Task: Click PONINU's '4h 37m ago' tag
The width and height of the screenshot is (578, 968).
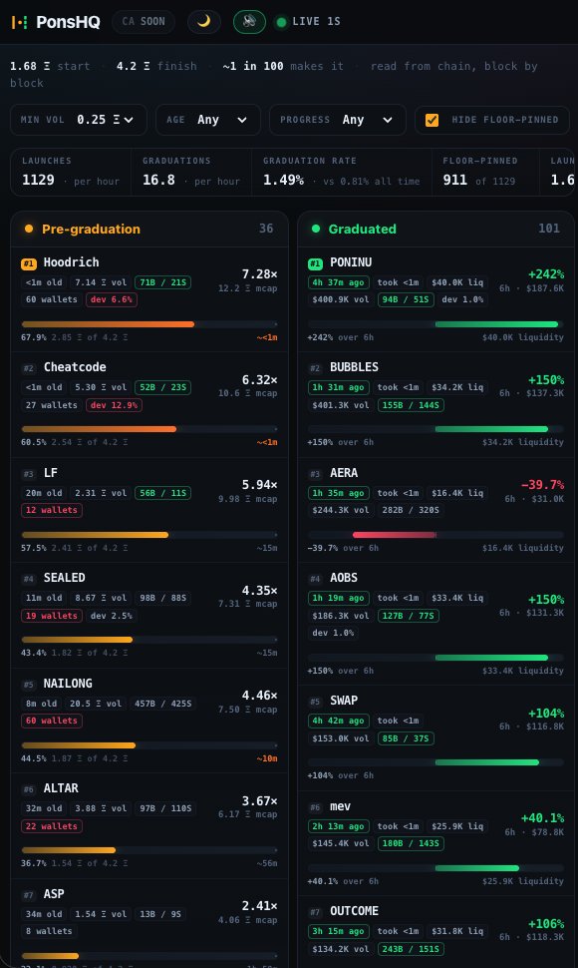Action: [338, 282]
